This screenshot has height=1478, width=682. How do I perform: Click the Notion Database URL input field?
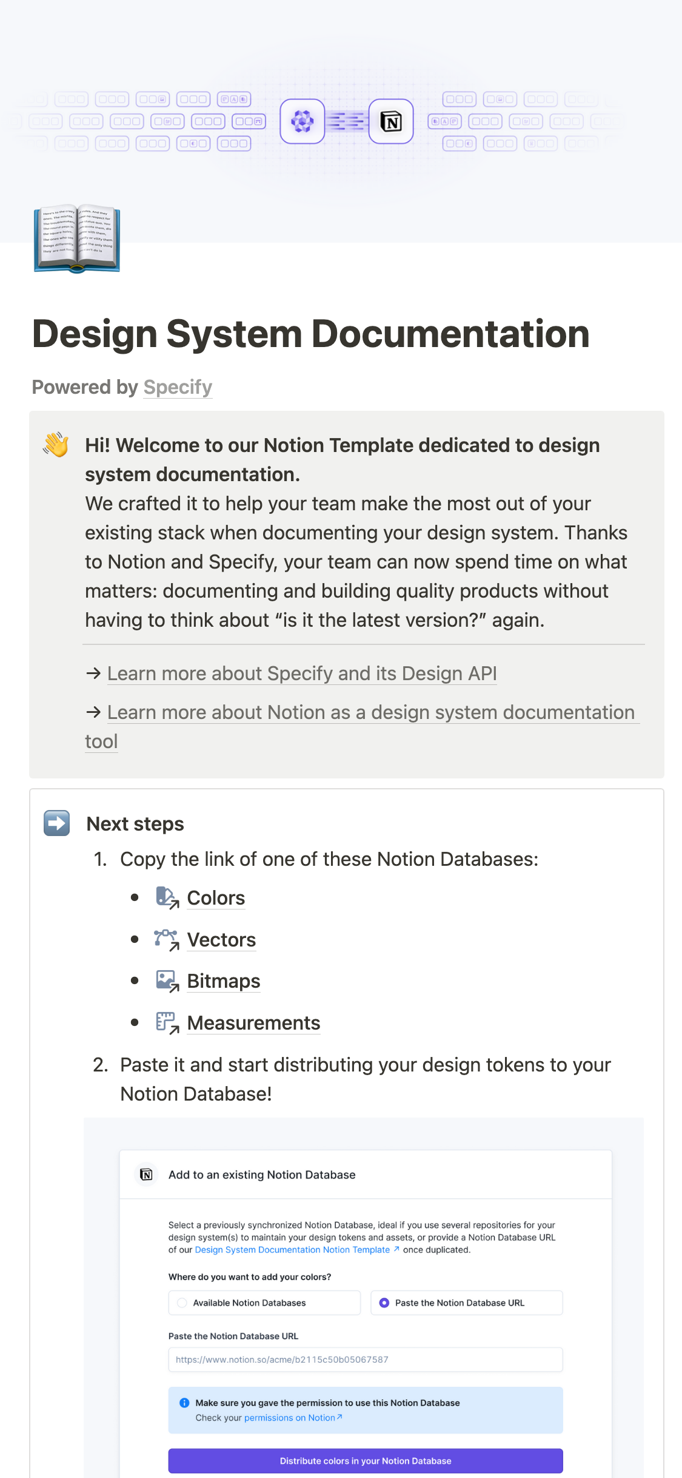pos(365,1360)
